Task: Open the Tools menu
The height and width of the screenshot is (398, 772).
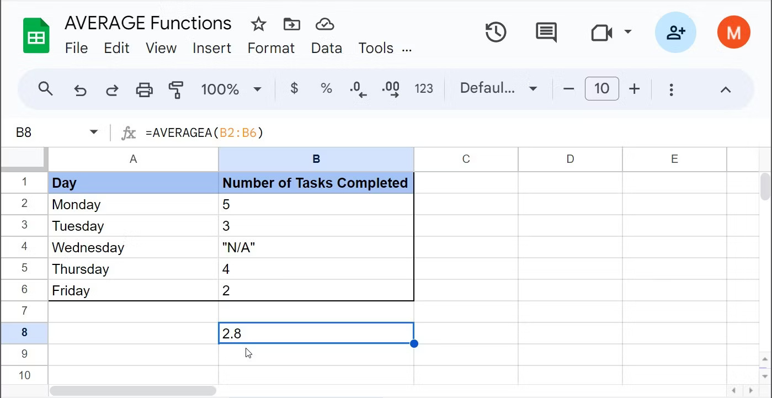Action: coord(376,49)
